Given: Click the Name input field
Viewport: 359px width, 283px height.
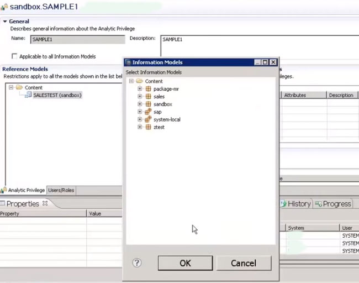Looking at the screenshot, I should [x=78, y=39].
